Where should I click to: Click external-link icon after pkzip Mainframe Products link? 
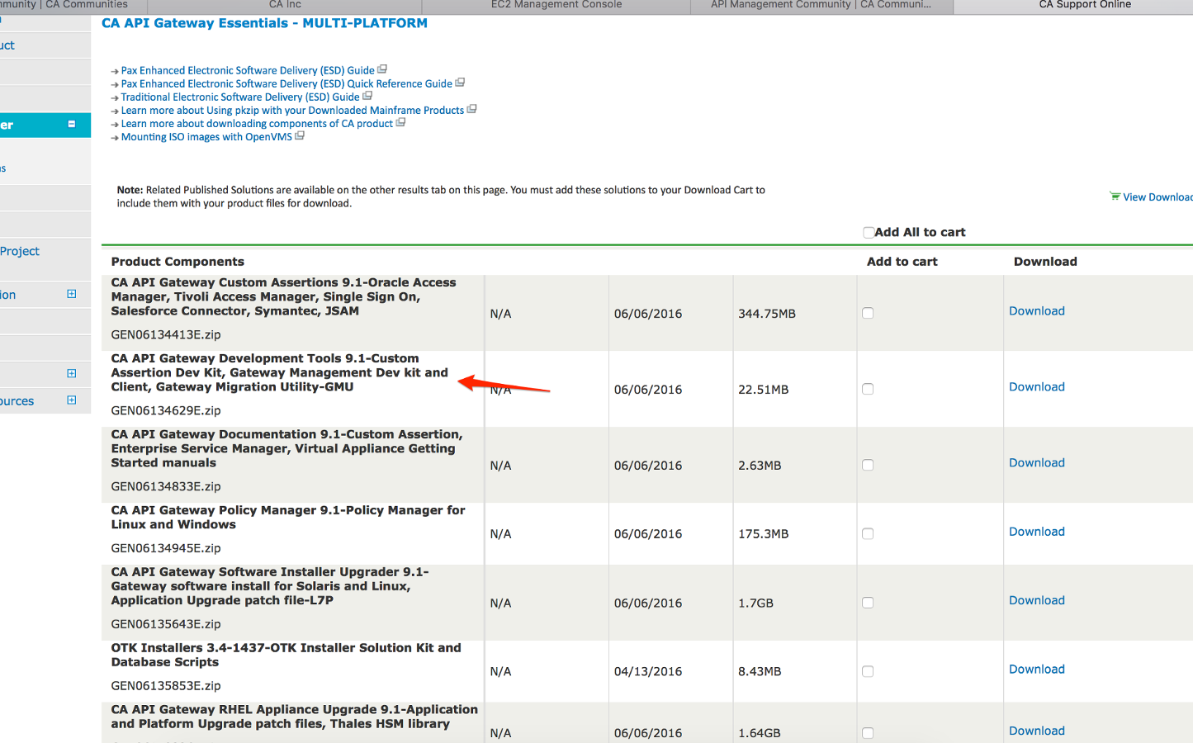click(x=471, y=109)
